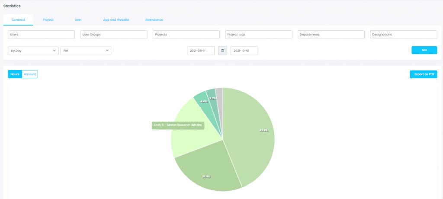Click the Projects filter field
Viewport: 443px width, 199px height.
[x=186, y=35]
